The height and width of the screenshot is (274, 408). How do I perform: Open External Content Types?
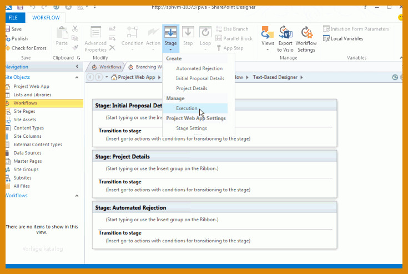(38, 145)
